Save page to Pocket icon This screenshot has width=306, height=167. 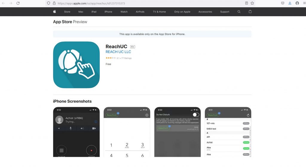coord(283,3)
